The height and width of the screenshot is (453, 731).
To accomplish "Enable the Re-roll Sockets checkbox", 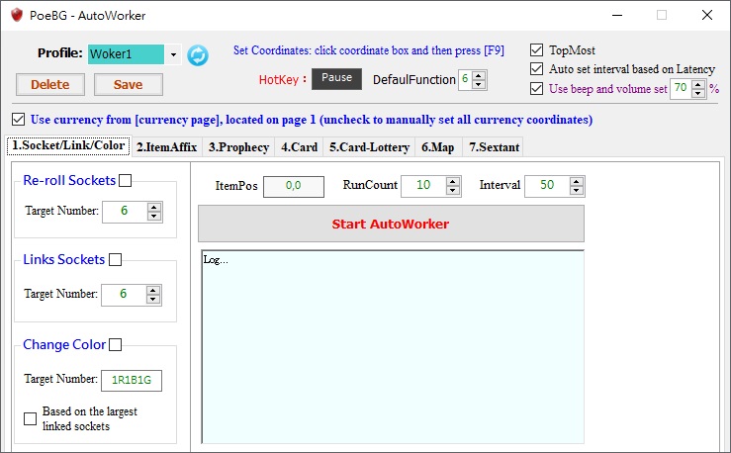I will click(x=126, y=180).
